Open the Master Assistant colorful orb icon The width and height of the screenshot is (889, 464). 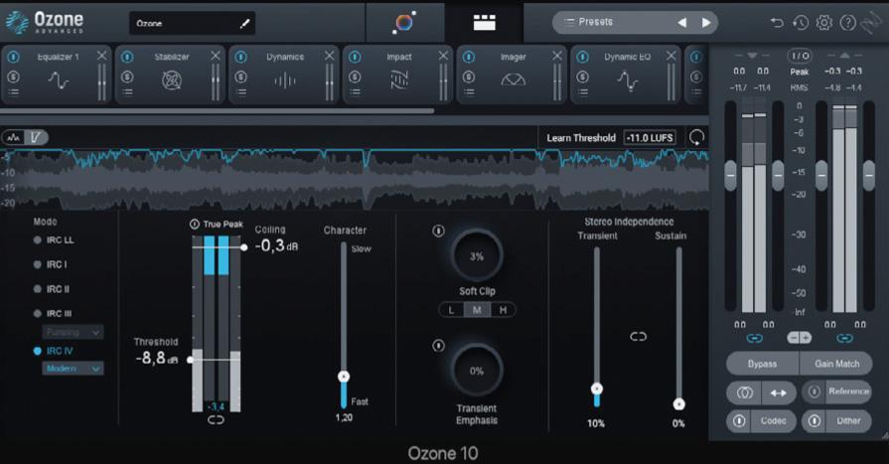[x=404, y=22]
